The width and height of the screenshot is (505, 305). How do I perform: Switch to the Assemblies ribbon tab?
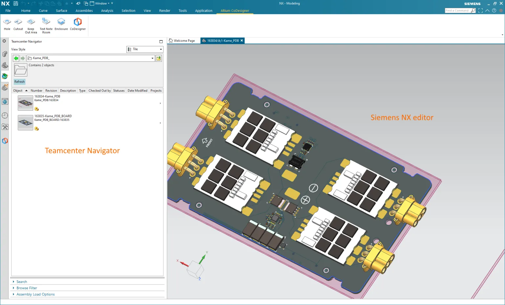(x=84, y=11)
